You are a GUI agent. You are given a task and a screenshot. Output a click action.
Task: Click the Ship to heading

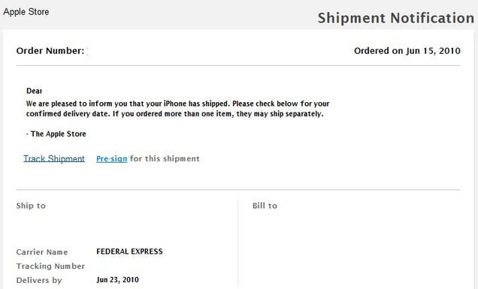pos(31,206)
